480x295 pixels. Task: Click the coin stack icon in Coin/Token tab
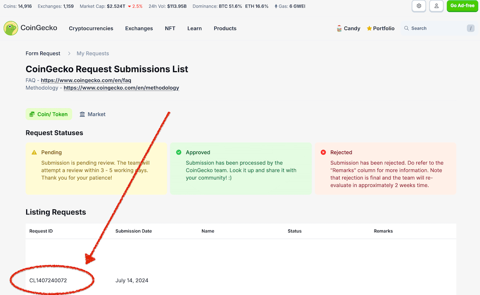(x=32, y=114)
